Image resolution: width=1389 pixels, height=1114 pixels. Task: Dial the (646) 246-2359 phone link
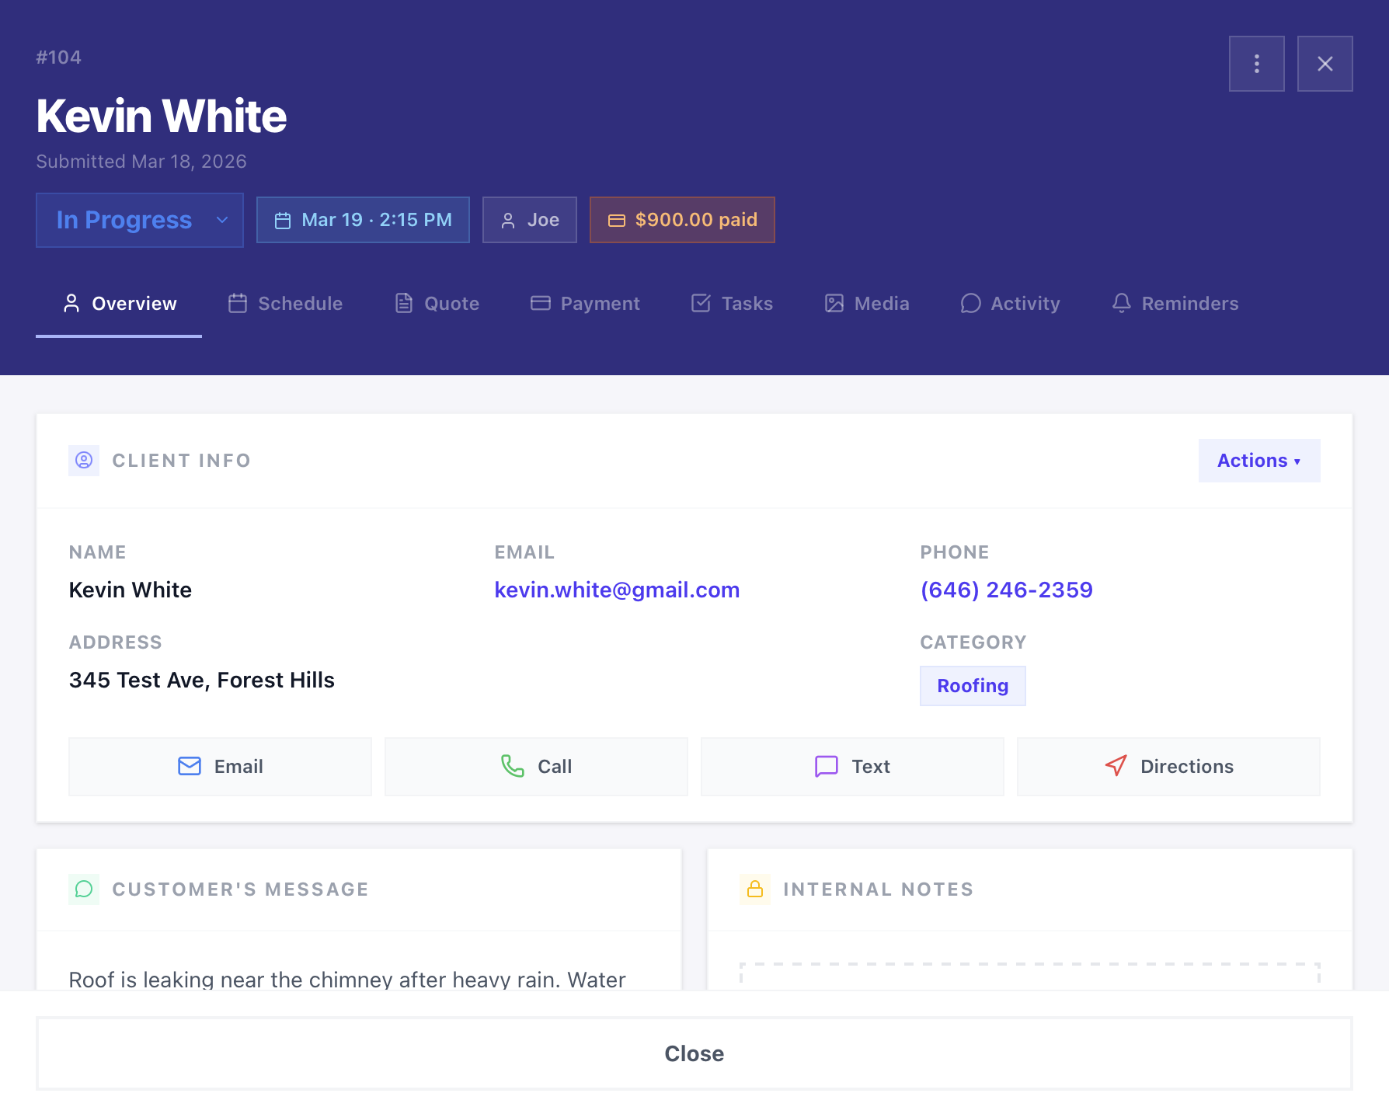[1006, 590]
